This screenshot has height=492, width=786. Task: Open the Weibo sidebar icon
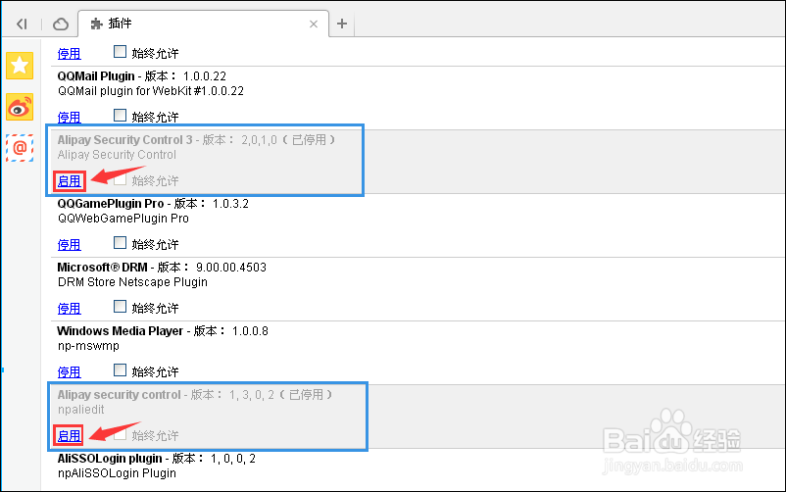coord(20,107)
